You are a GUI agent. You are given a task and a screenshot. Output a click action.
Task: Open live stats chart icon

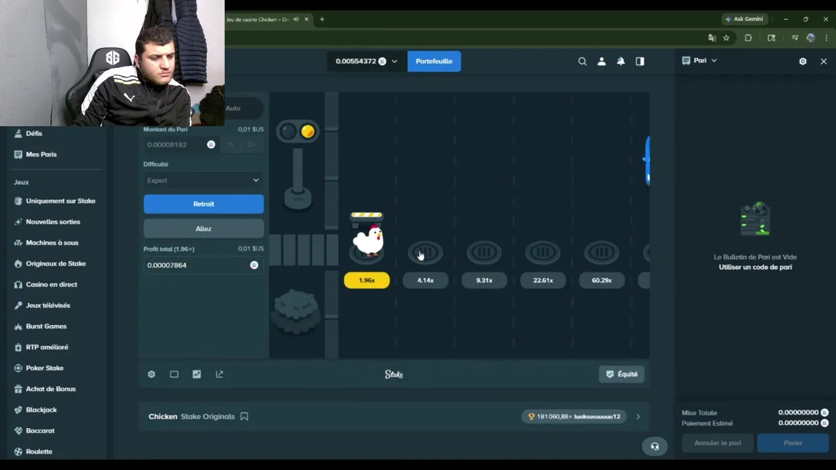[x=197, y=374]
